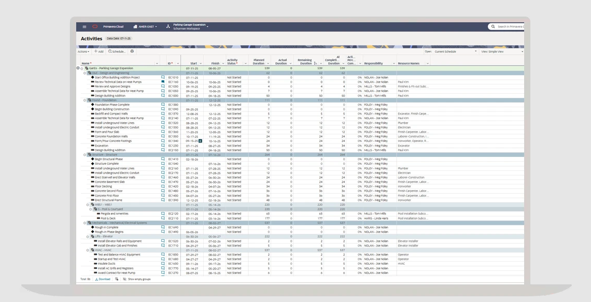Open discussion icon for Insulate Ducts
The image size is (591, 302).
(163, 264)
